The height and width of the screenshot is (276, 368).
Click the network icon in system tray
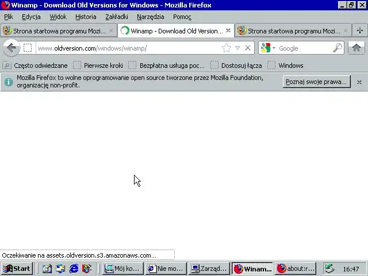pos(329,269)
